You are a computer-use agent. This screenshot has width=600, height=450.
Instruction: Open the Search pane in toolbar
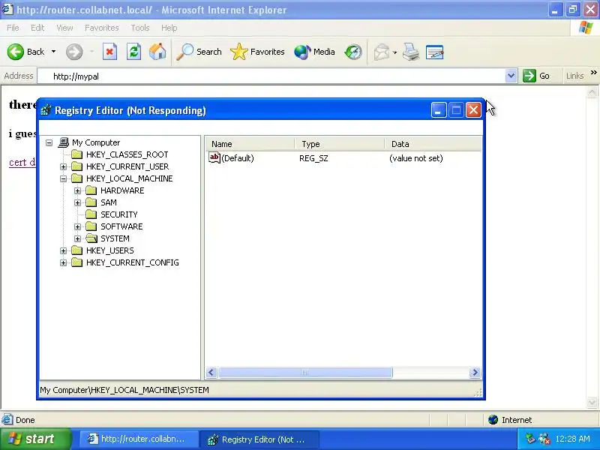click(199, 52)
